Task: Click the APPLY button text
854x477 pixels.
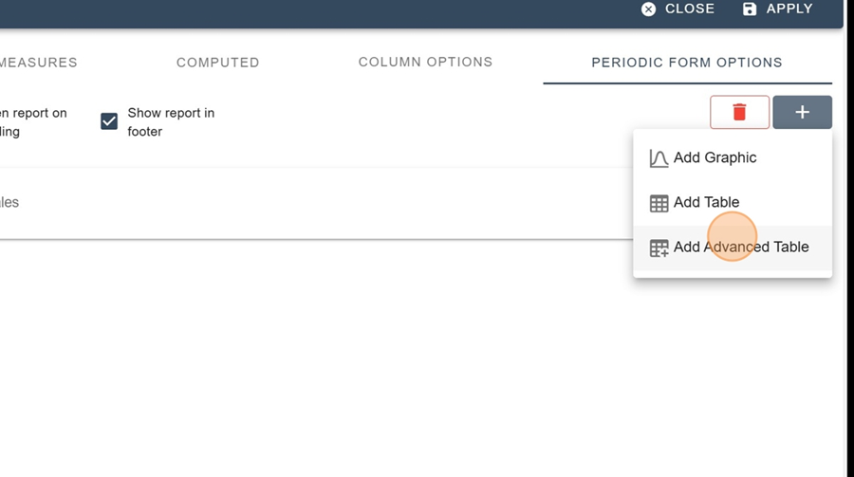Action: (789, 9)
